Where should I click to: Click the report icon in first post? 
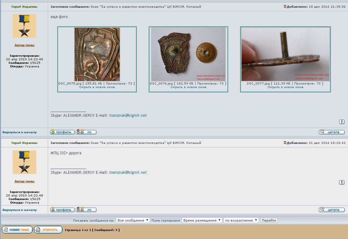(342, 122)
